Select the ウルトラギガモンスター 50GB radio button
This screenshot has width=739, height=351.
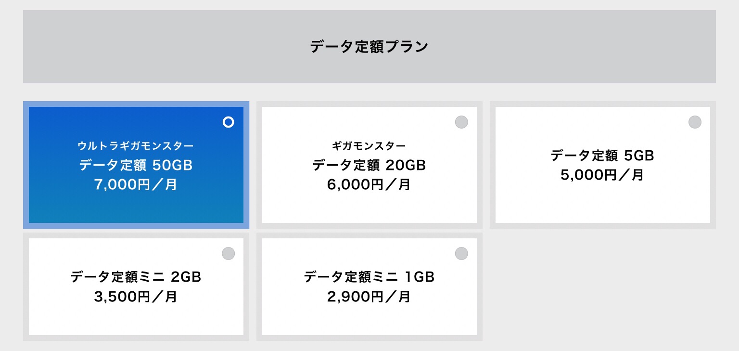click(229, 122)
